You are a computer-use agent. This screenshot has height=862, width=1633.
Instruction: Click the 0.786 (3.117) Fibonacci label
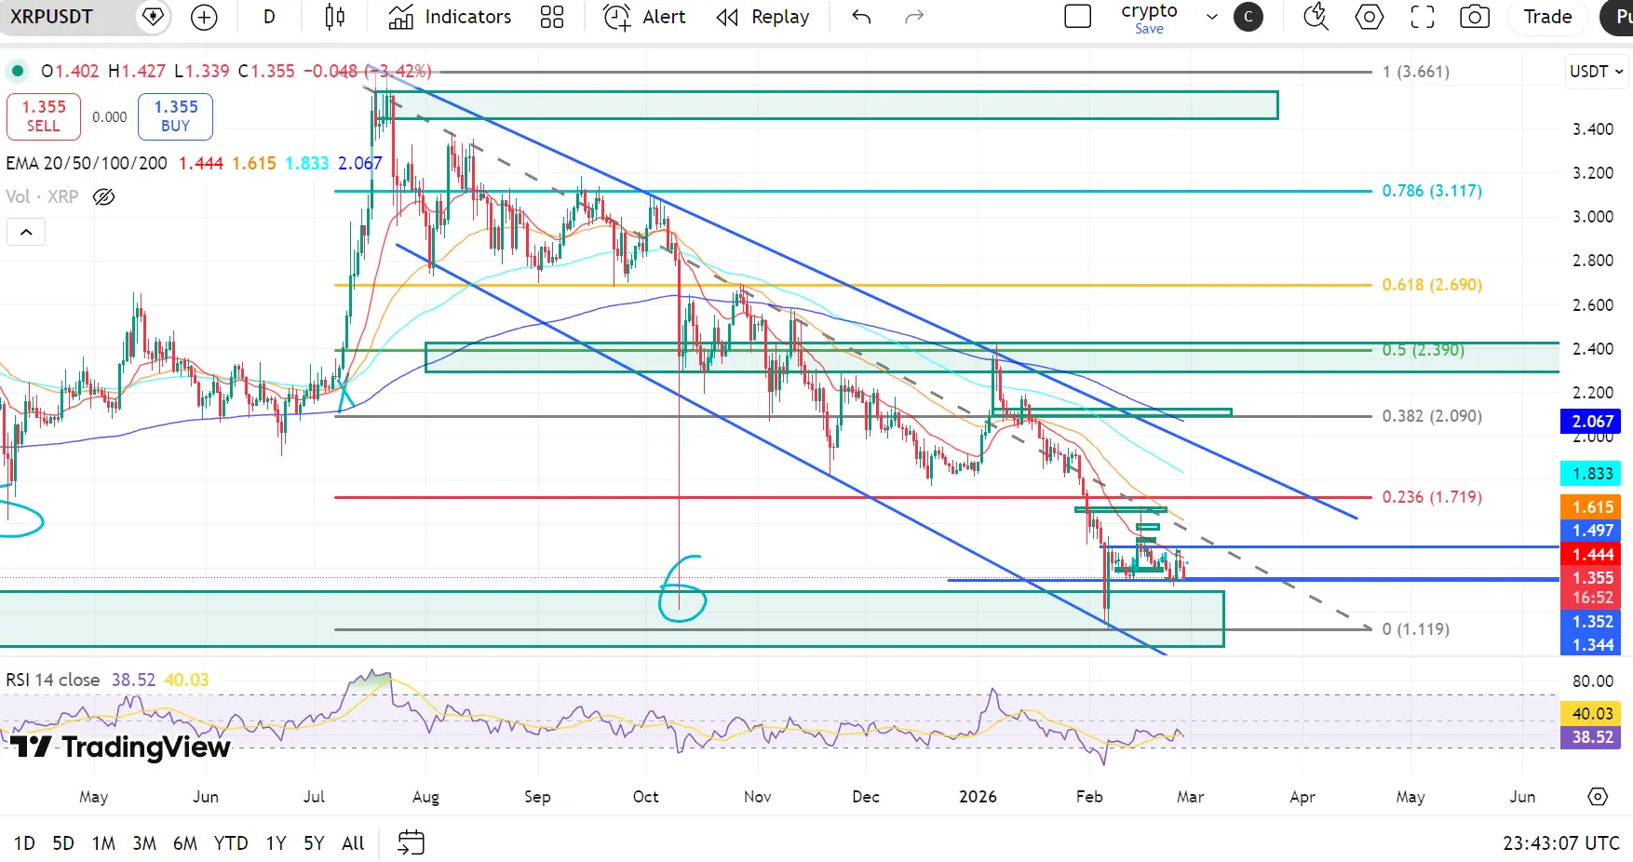pos(1432,191)
